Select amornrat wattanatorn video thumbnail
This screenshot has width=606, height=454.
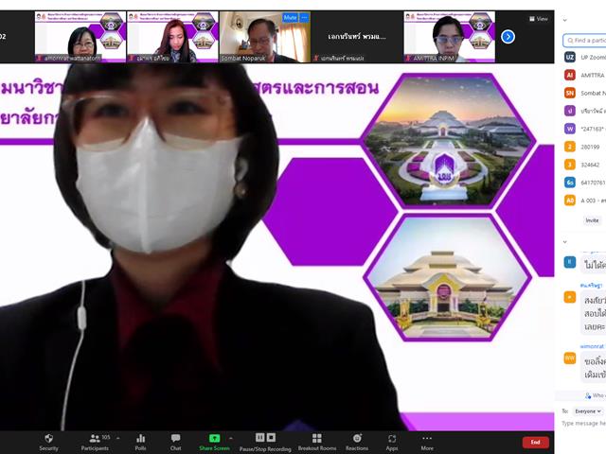coord(80,37)
